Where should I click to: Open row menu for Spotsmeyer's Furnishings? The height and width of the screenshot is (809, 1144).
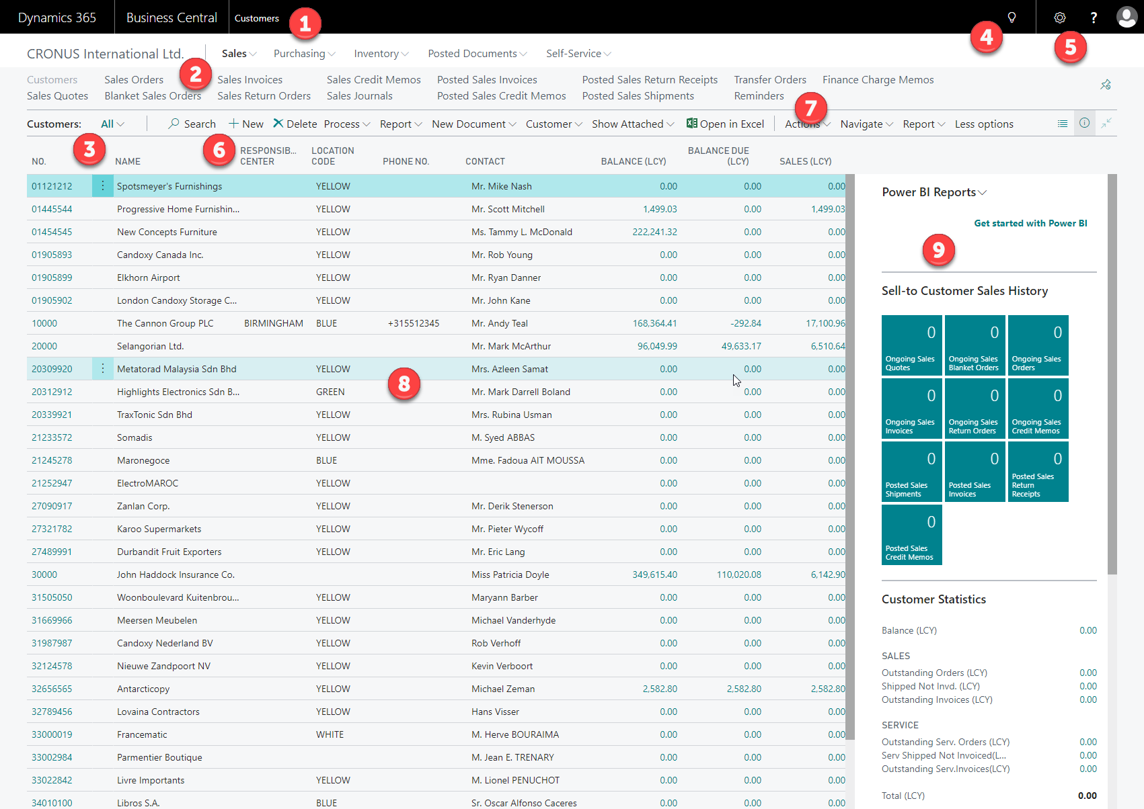point(102,186)
